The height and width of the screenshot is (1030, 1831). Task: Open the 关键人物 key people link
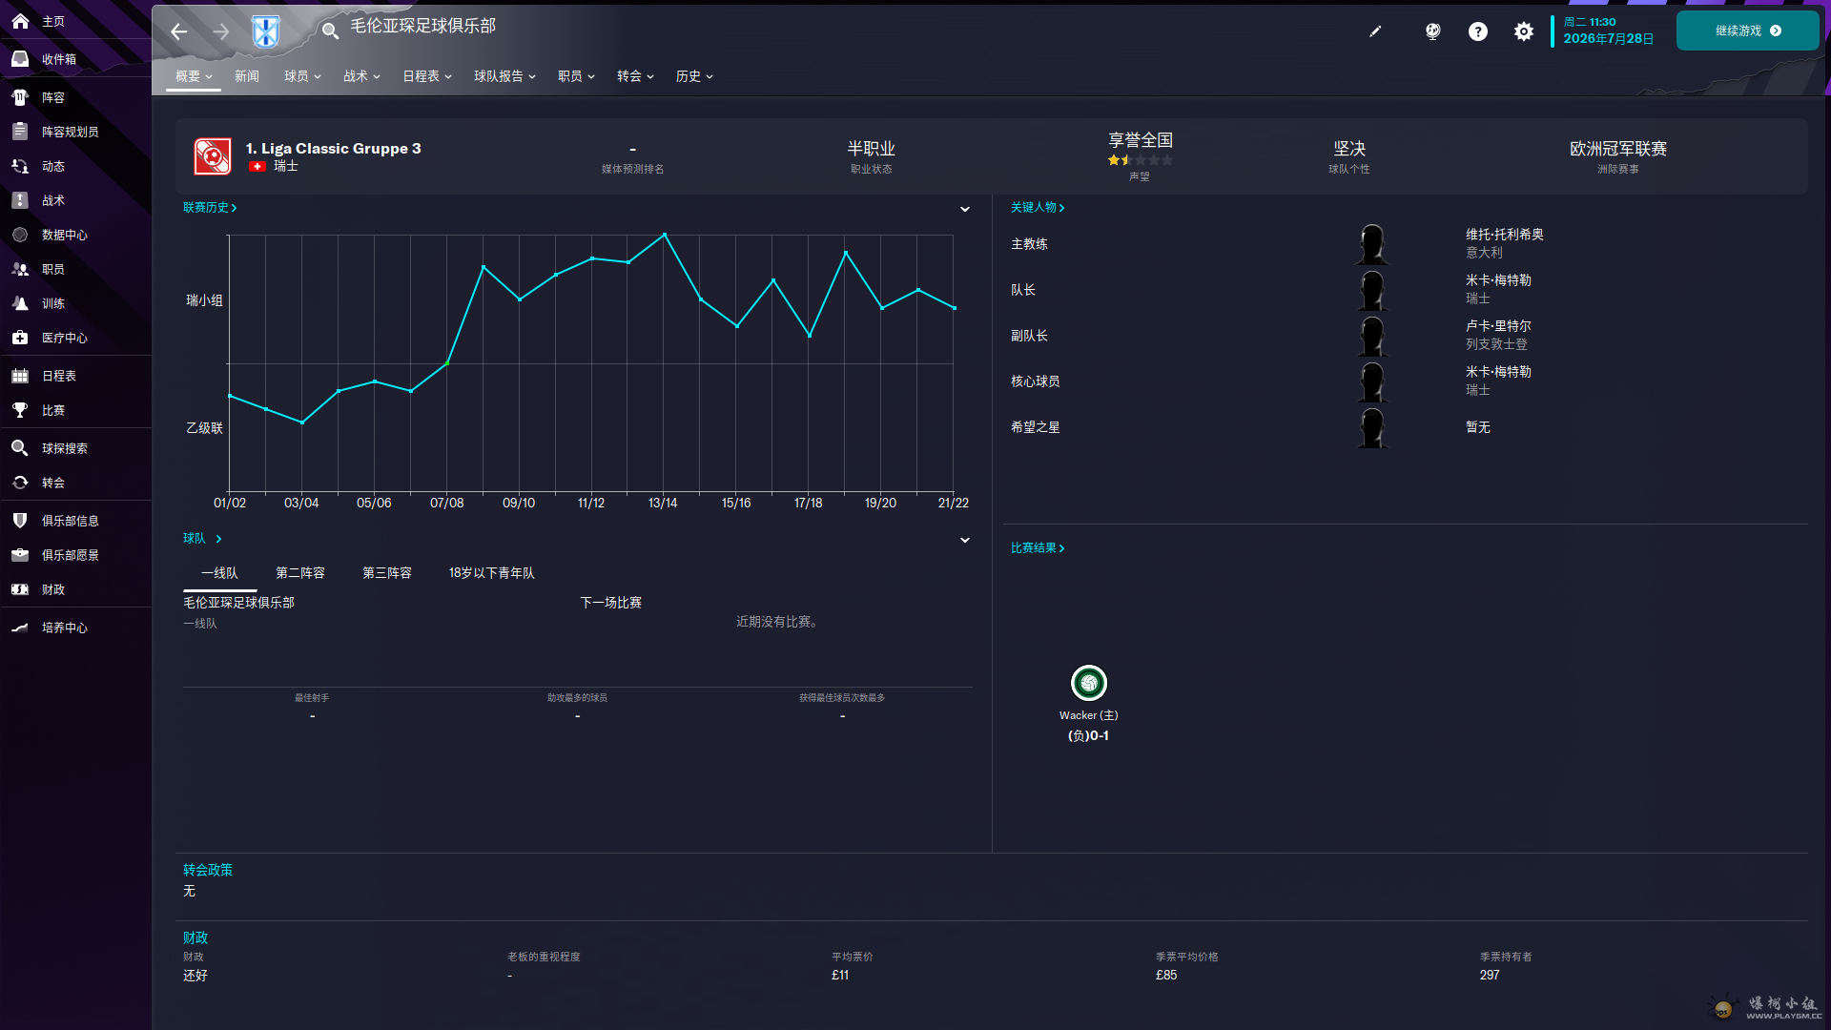tap(1038, 207)
